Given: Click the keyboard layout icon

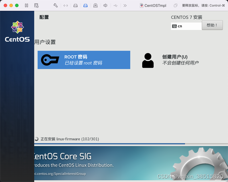Looking at the screenshot, I should (174, 26).
